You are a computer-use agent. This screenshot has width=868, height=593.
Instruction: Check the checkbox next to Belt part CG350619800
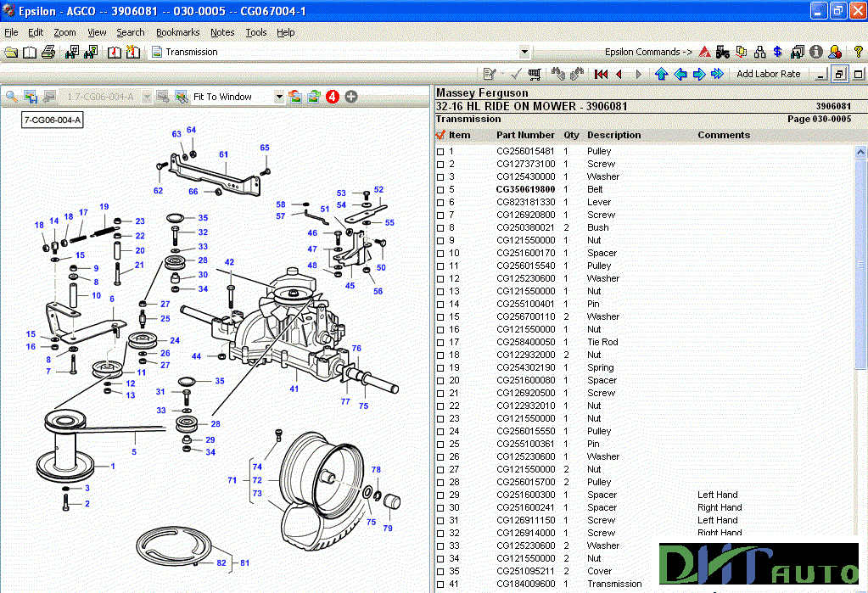pos(440,189)
